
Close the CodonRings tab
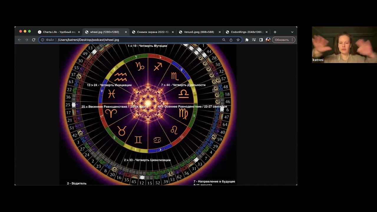click(267, 32)
